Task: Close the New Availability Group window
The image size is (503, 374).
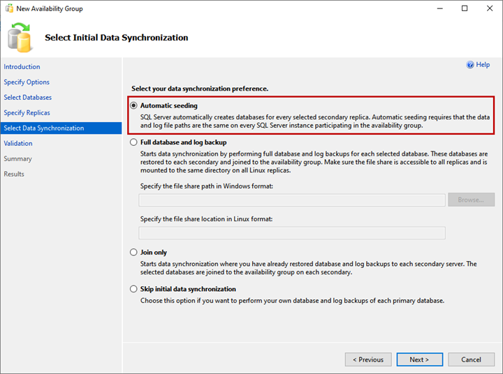Action: [490, 8]
